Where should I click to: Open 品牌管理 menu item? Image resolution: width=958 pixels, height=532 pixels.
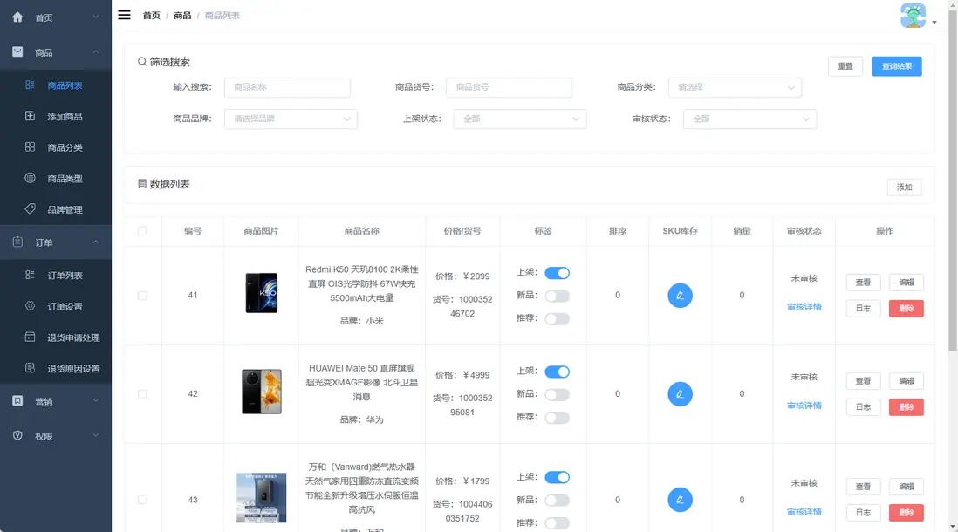tap(56, 209)
